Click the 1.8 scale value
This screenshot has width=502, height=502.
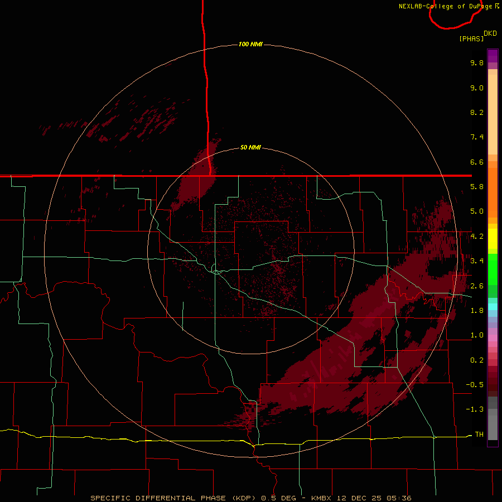click(477, 311)
